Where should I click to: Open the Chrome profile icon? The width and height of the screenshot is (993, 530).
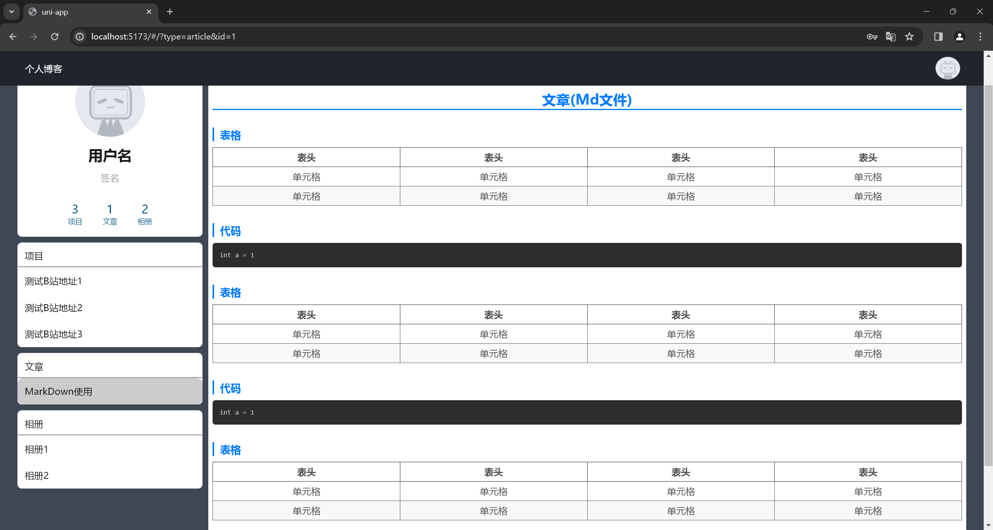[x=959, y=36]
